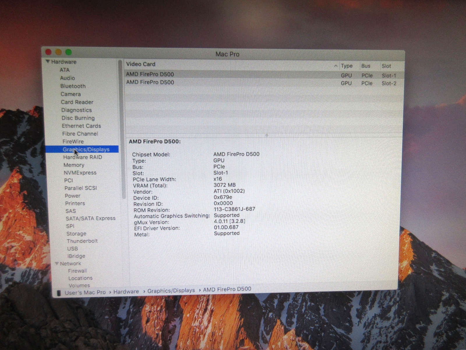Select Diagnostics in the sidebar
This screenshot has height=350, width=466.
coord(76,110)
